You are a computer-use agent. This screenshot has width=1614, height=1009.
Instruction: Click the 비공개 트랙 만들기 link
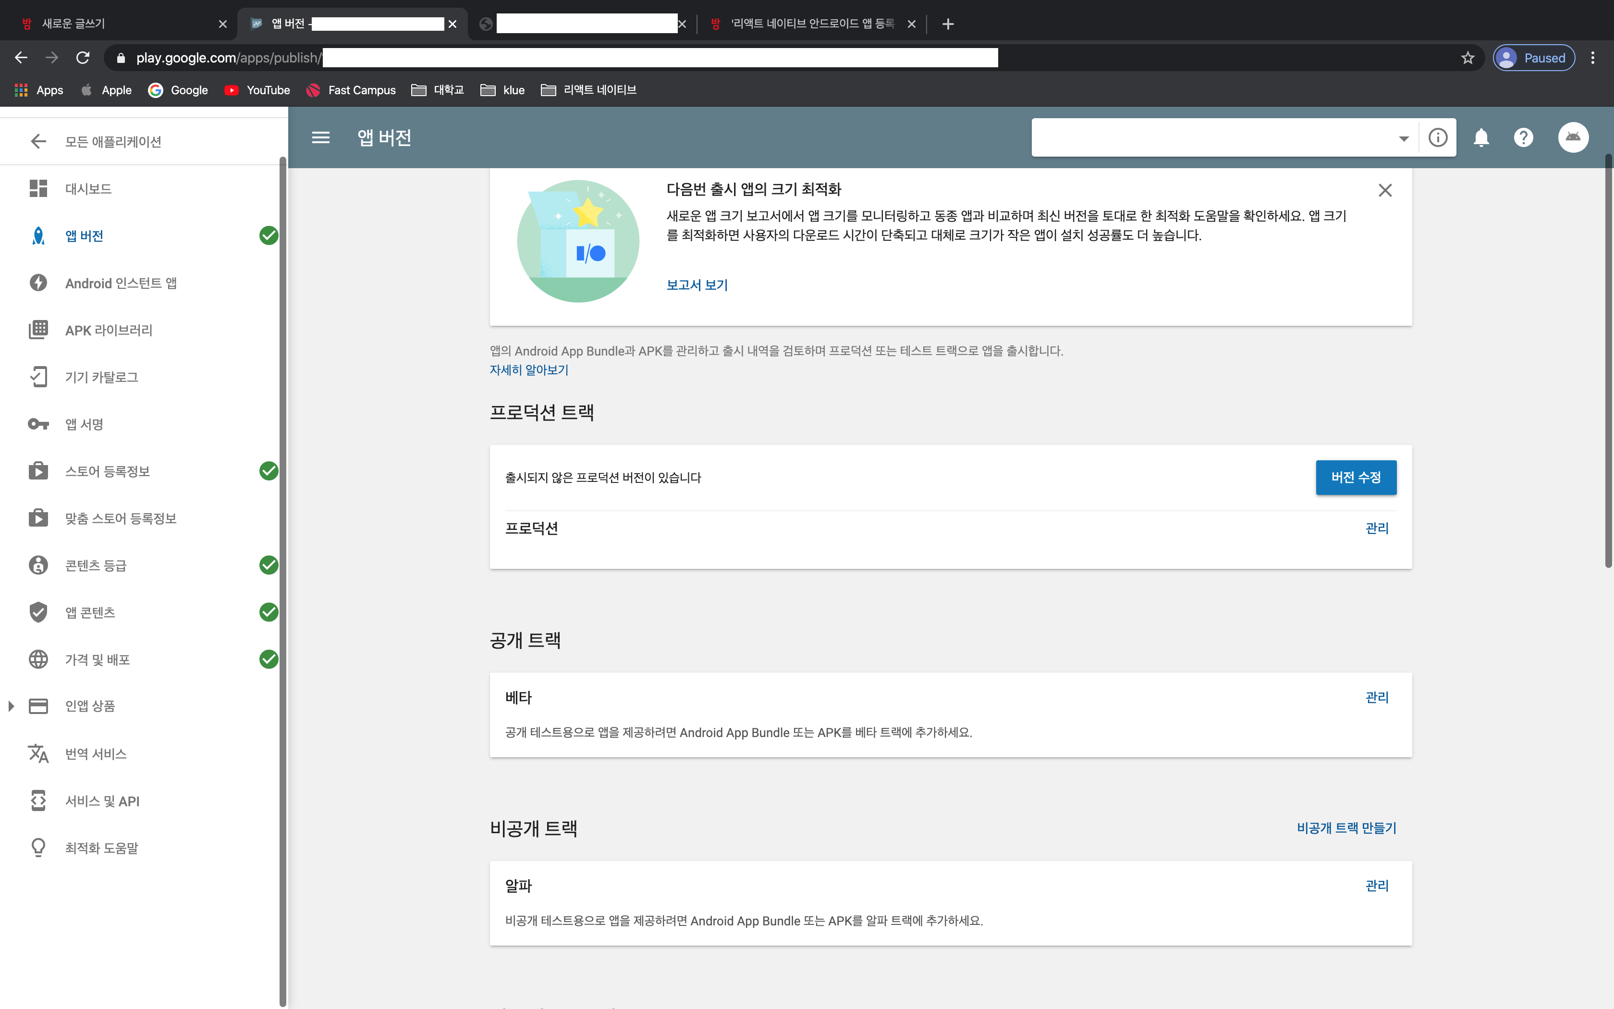(1346, 828)
